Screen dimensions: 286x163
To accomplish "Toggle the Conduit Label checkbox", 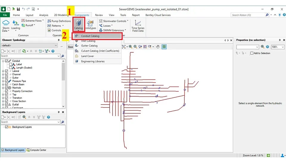I will point(10,64).
